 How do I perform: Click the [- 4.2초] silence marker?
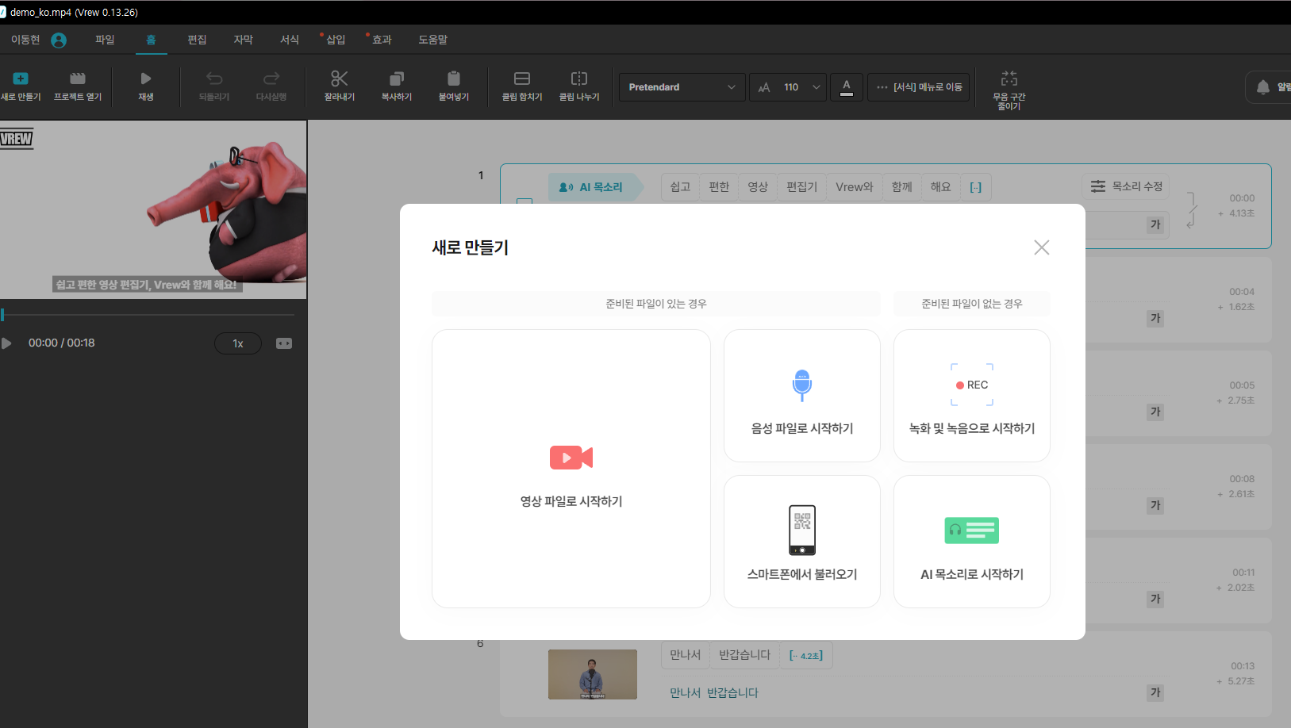pyautogui.click(x=806, y=655)
